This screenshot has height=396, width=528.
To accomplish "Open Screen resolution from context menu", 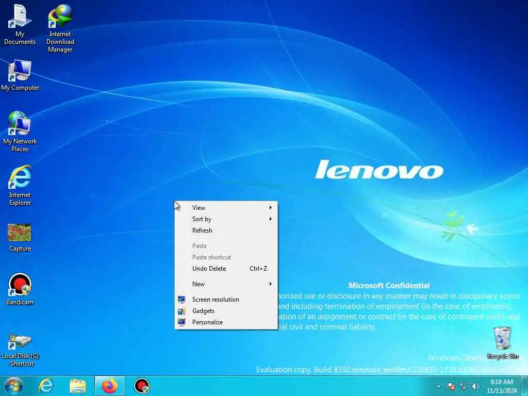I will (226, 300).
